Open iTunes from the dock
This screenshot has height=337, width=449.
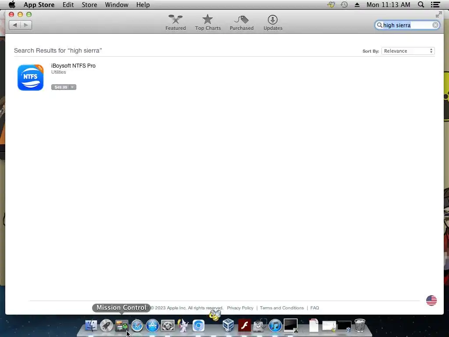tap(275, 326)
